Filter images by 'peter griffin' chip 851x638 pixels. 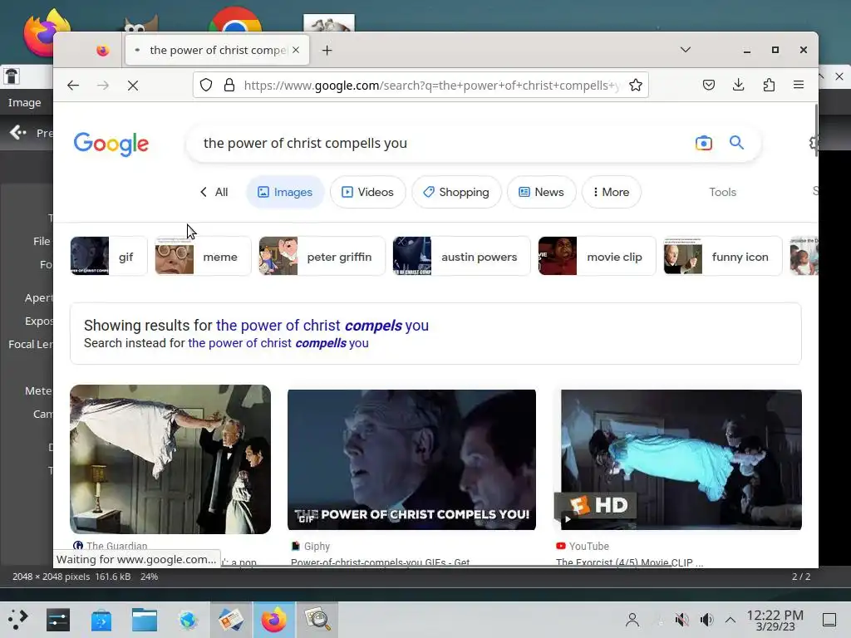click(322, 256)
